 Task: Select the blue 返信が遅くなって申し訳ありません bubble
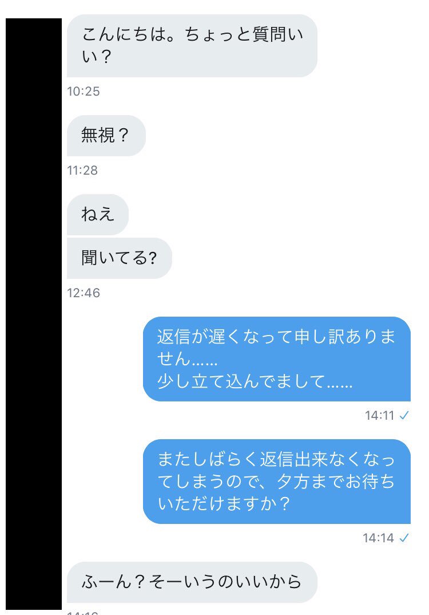click(277, 359)
